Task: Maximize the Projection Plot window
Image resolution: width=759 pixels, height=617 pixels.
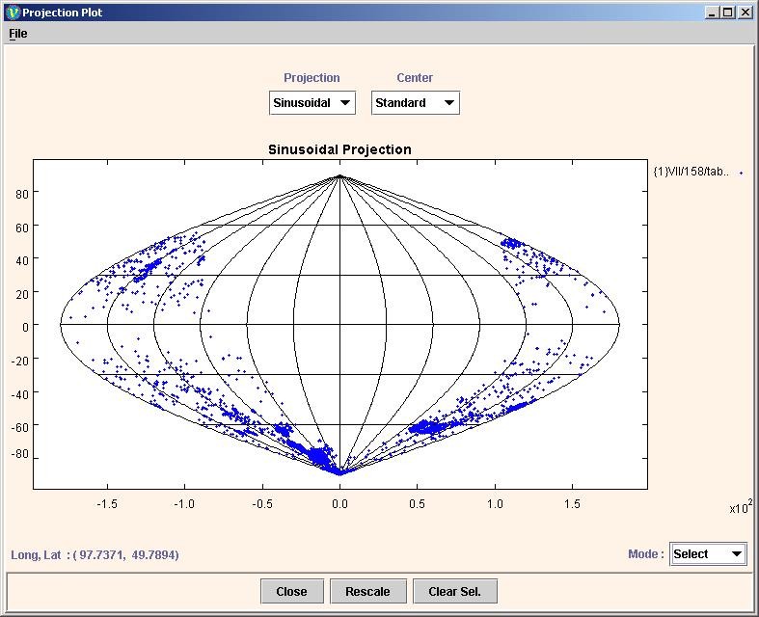Action: [728, 13]
